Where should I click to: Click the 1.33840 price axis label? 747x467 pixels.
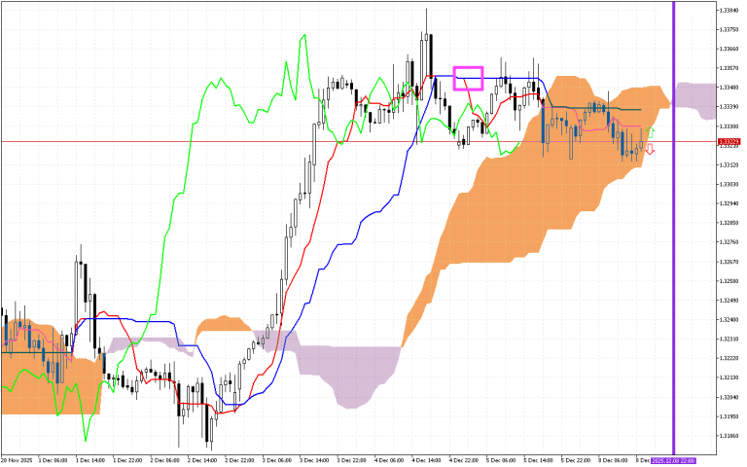(x=729, y=10)
